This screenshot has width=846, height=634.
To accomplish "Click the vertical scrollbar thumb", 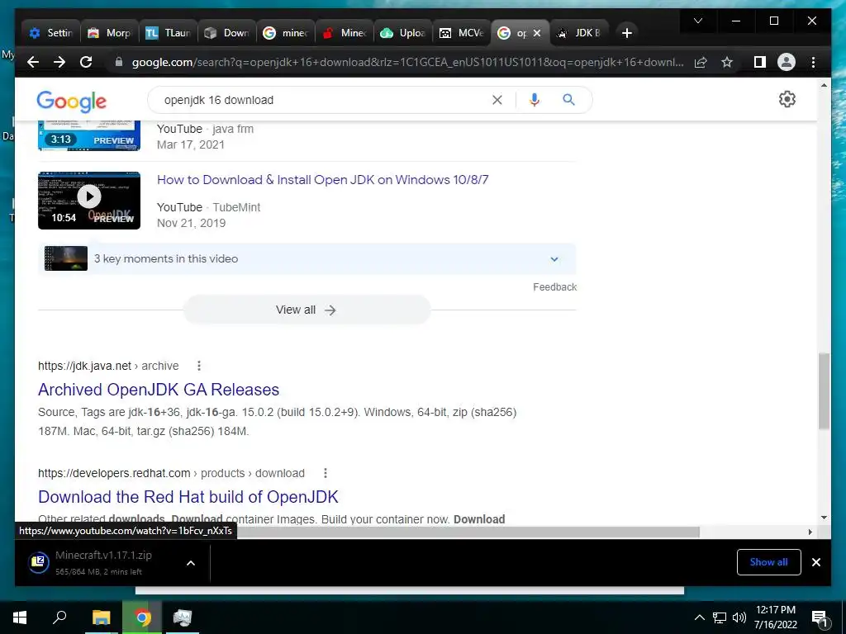I will point(824,391).
